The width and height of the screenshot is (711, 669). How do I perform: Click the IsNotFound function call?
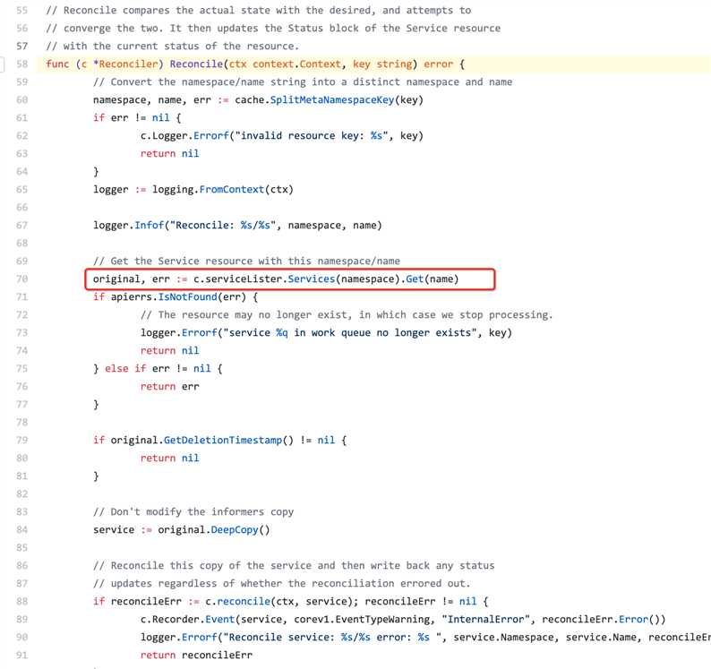[187, 297]
